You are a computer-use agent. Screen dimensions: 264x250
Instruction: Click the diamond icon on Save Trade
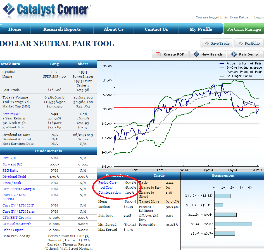point(207,43)
